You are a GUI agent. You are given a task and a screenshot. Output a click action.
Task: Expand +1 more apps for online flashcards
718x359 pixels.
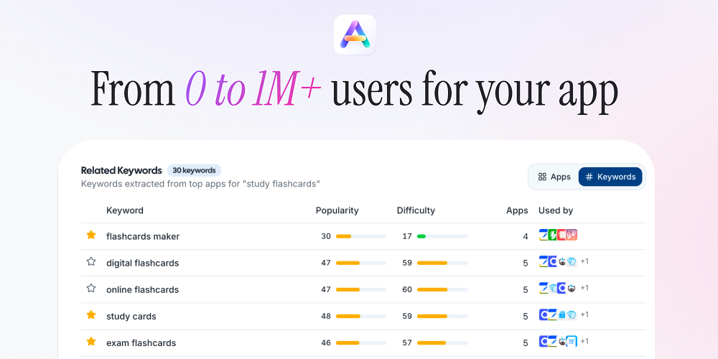point(584,288)
